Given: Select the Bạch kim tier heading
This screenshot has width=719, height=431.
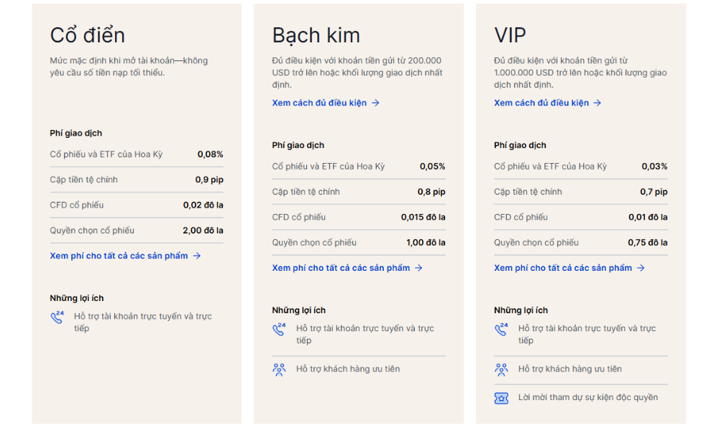Looking at the screenshot, I should [316, 35].
